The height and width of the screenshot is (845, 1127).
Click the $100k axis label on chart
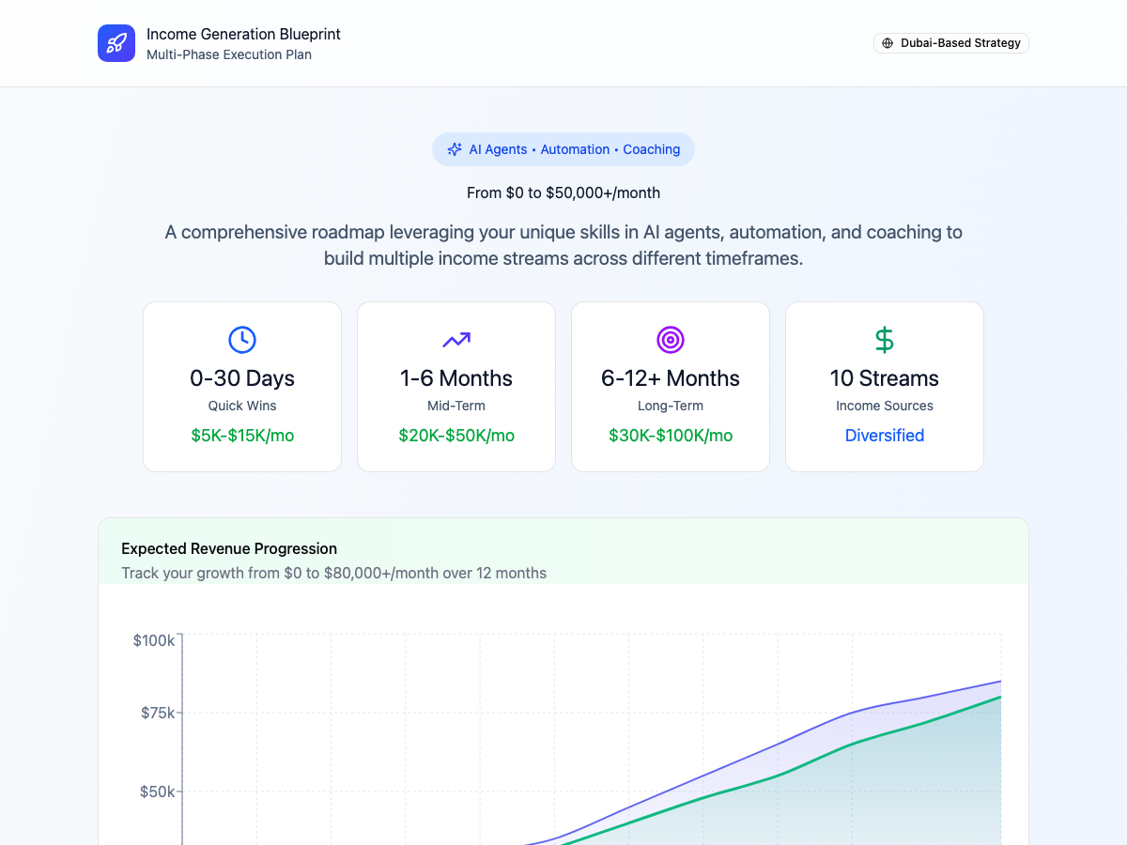click(x=154, y=640)
